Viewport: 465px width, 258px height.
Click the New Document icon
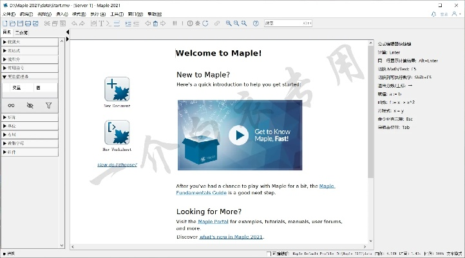click(x=117, y=89)
